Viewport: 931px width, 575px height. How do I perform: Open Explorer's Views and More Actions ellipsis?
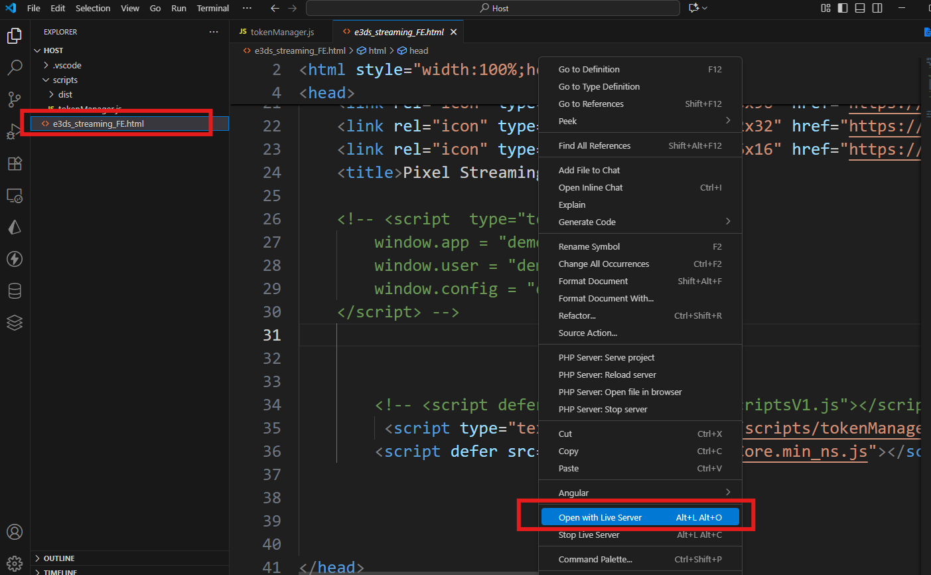tap(213, 32)
